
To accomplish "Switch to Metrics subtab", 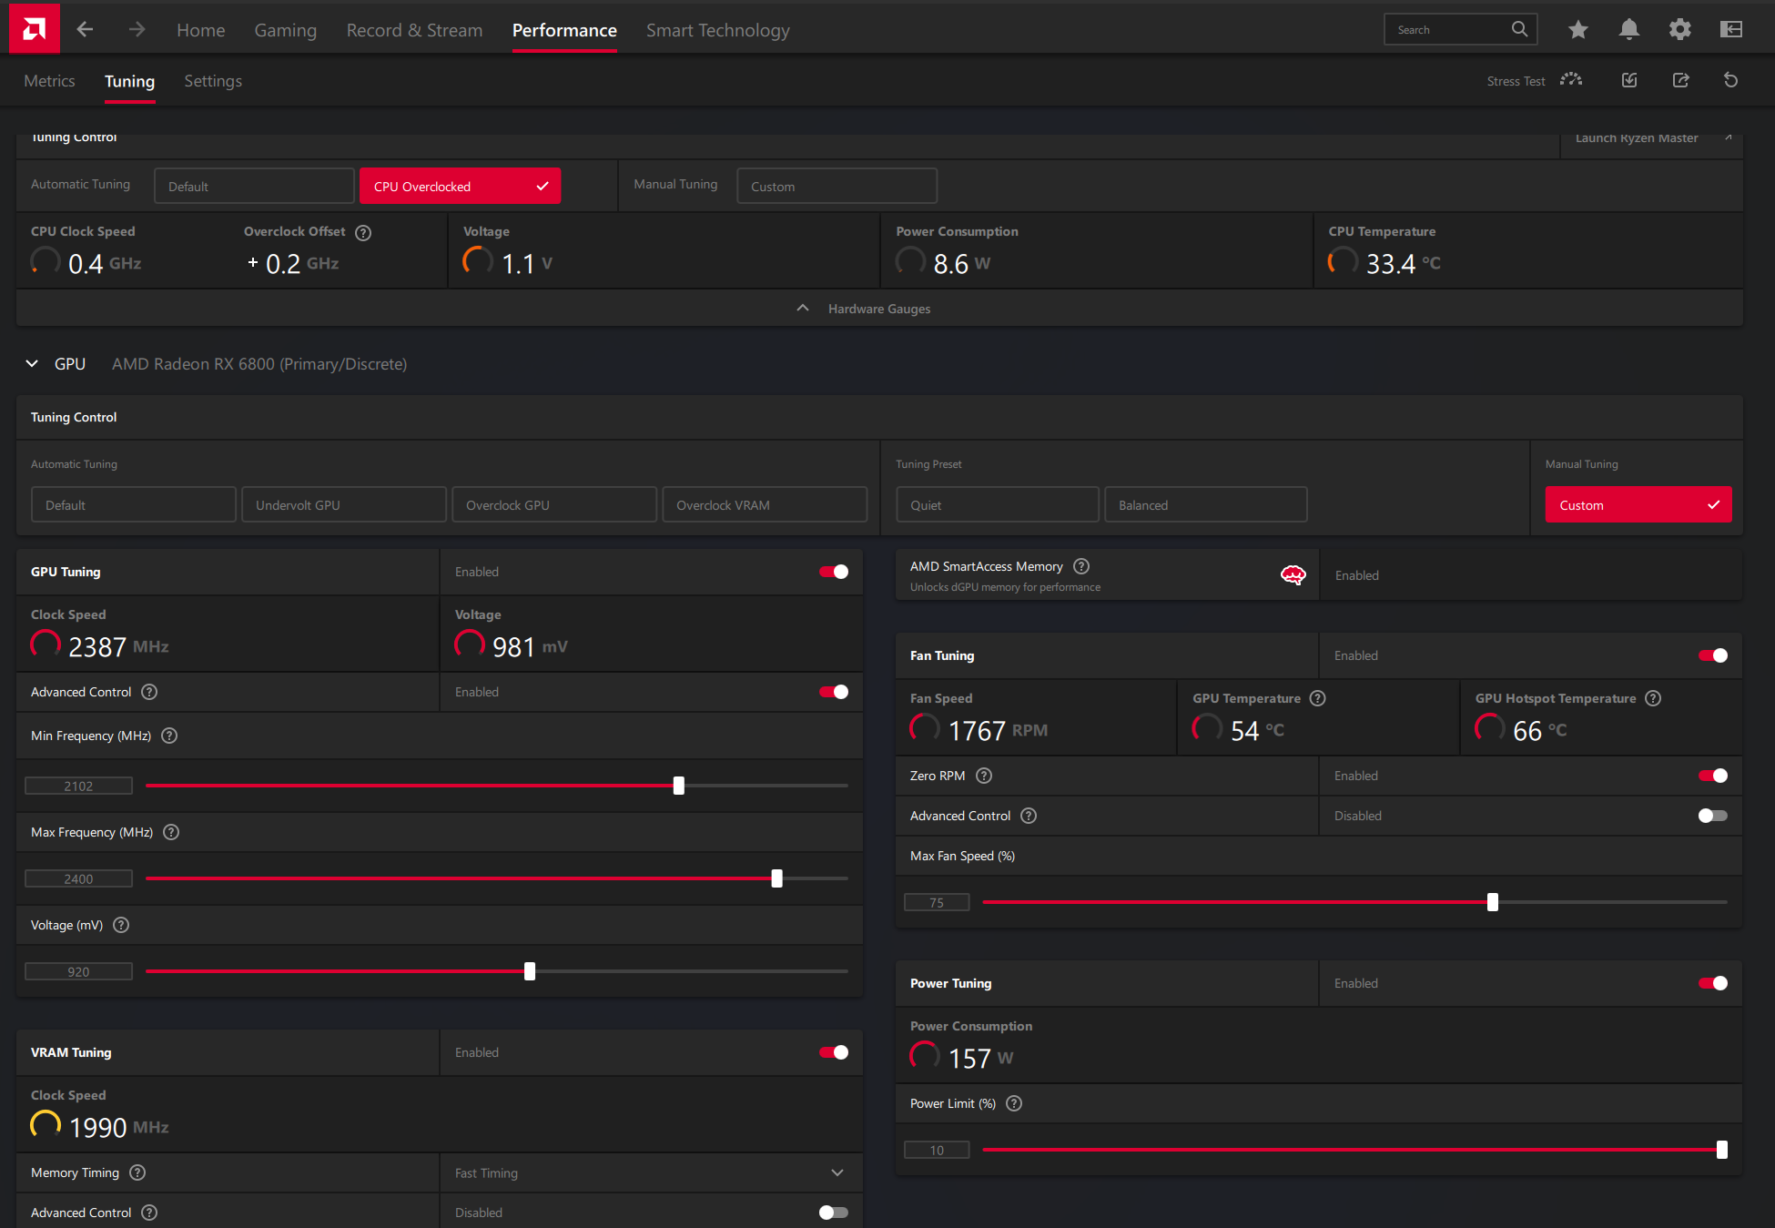I will click(49, 81).
